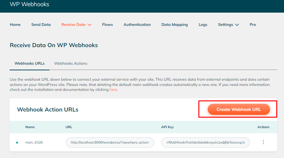Click the Webhook Action URLs heading
The image size is (284, 158).
48,109
